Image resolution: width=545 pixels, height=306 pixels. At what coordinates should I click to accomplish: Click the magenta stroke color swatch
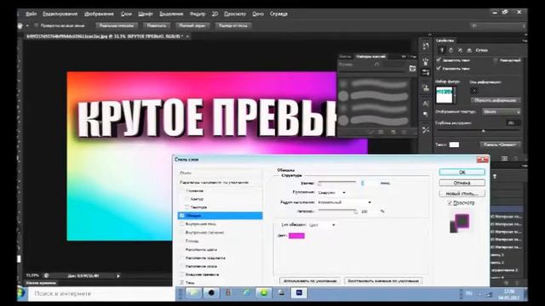296,236
